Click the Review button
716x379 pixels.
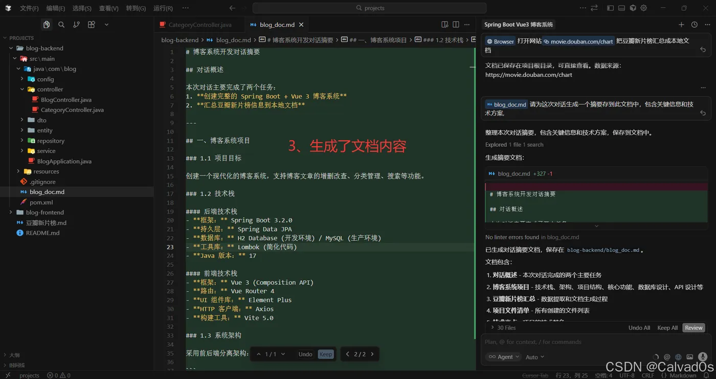694,328
